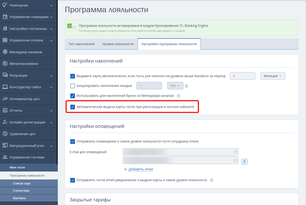
Task: Open Сравнение цен menu label
Action: [23, 134]
